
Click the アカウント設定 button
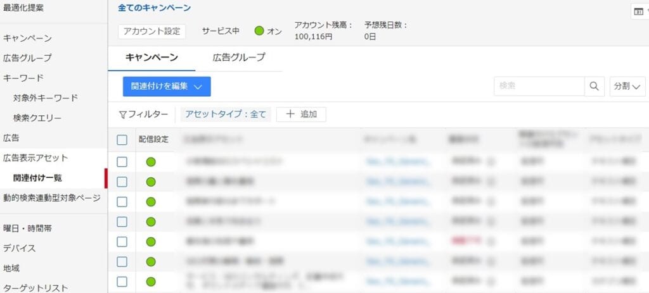pyautogui.click(x=152, y=32)
